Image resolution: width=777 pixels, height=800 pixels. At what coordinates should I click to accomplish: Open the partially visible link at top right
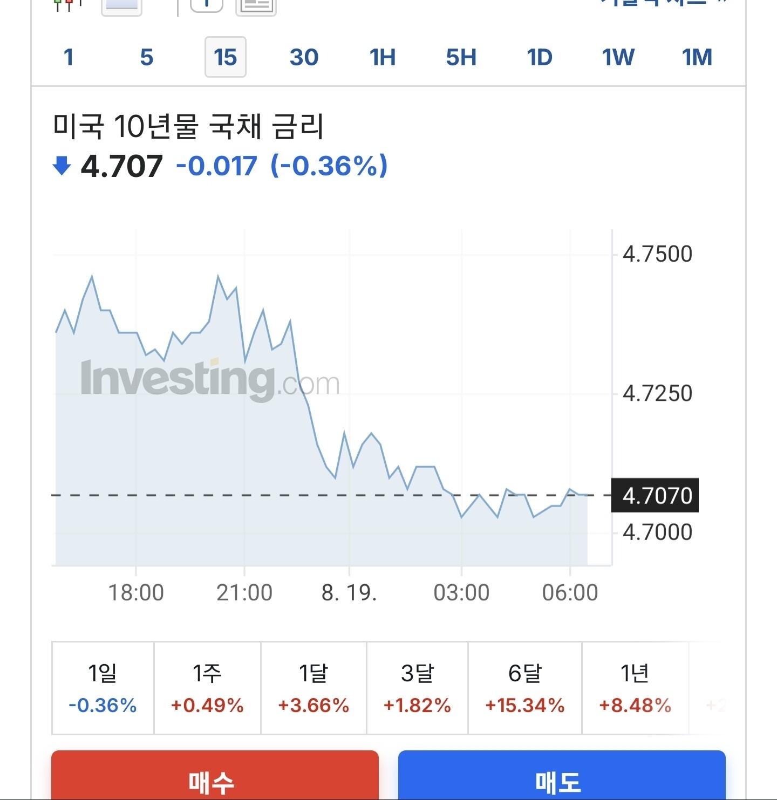(x=664, y=3)
